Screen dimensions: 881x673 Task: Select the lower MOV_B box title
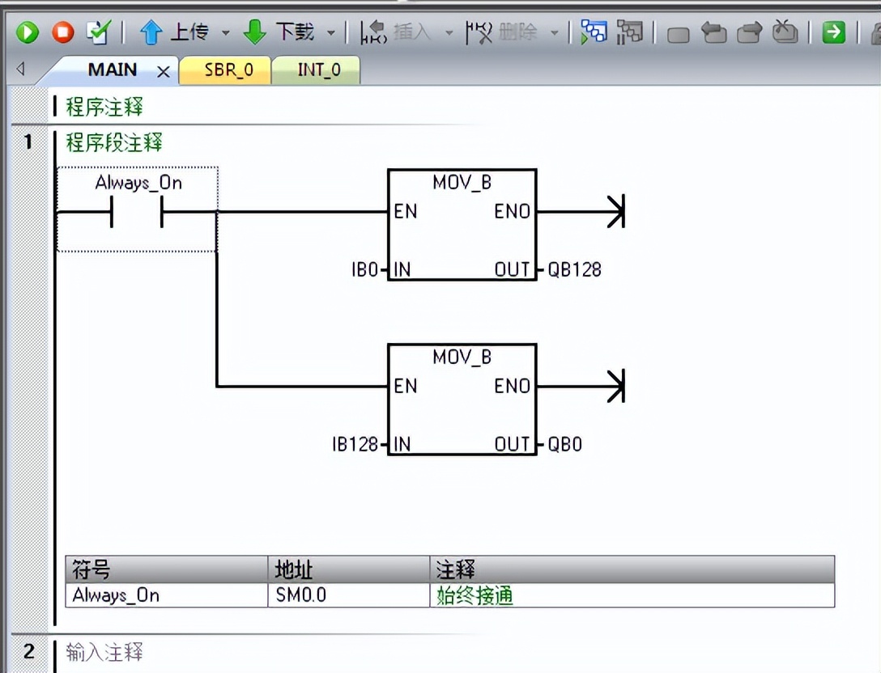point(462,357)
